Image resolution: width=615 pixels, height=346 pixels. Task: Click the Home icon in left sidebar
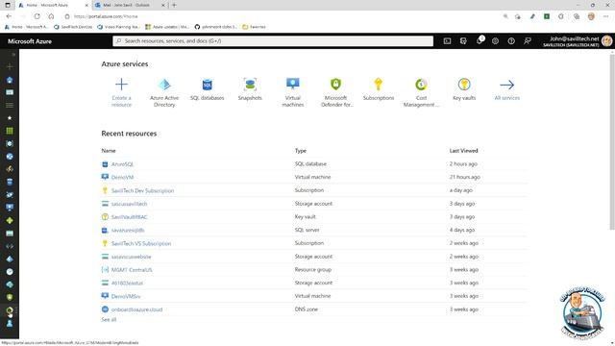tap(10, 80)
